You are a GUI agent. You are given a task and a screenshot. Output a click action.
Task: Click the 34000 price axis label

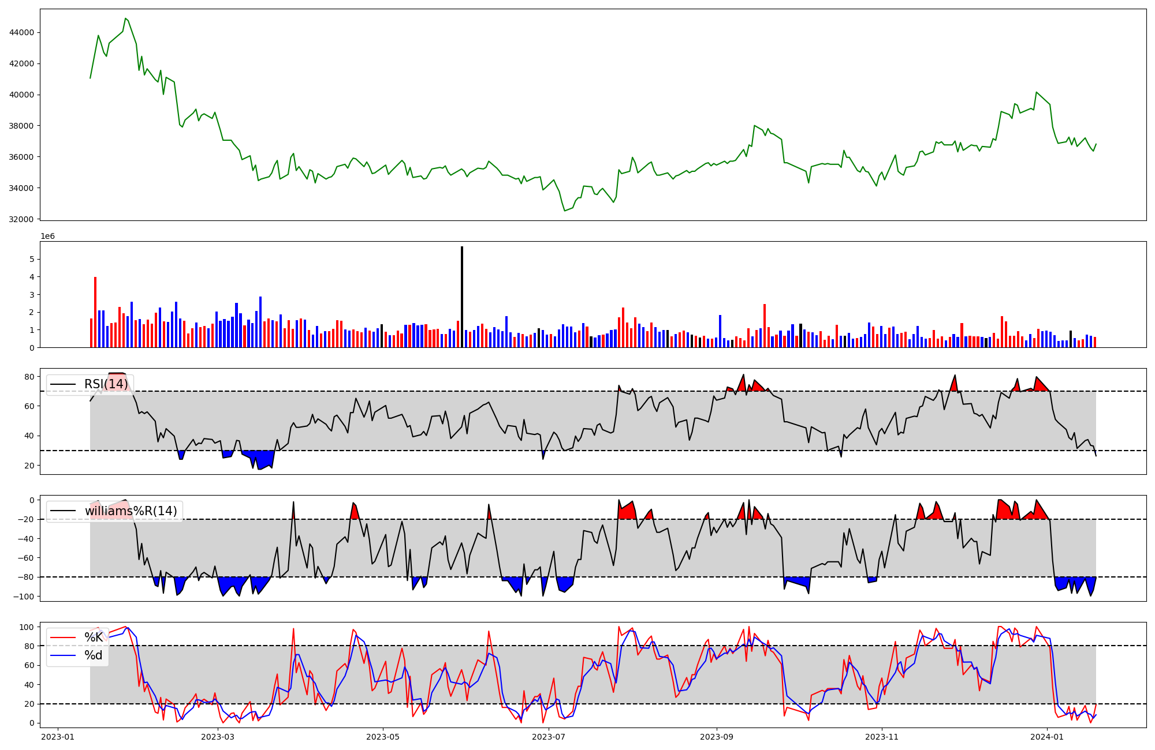(x=22, y=188)
